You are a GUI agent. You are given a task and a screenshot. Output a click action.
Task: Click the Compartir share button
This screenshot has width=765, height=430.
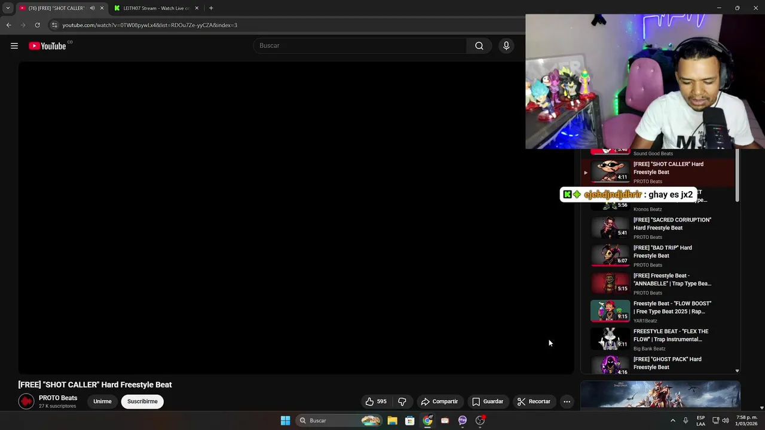pyautogui.click(x=439, y=401)
